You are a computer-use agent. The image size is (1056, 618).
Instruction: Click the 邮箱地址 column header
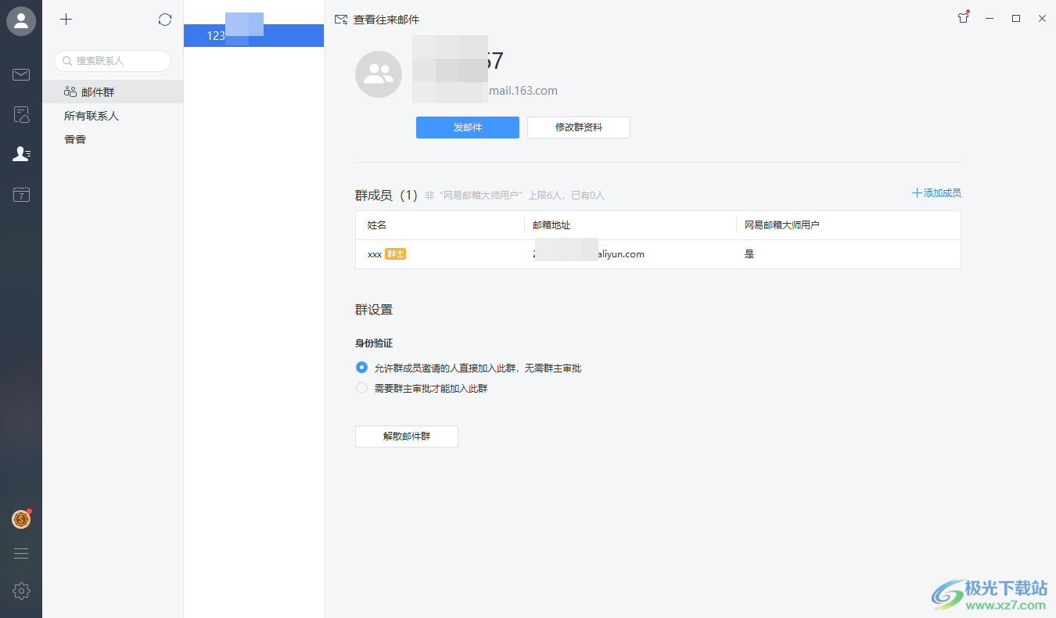(x=551, y=225)
